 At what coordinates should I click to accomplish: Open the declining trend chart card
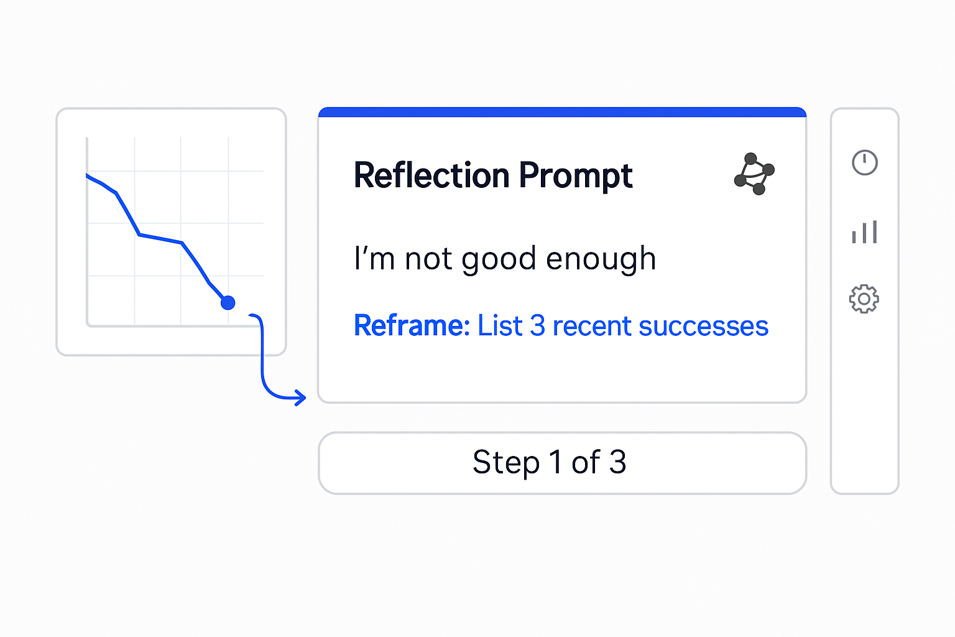pyautogui.click(x=171, y=232)
